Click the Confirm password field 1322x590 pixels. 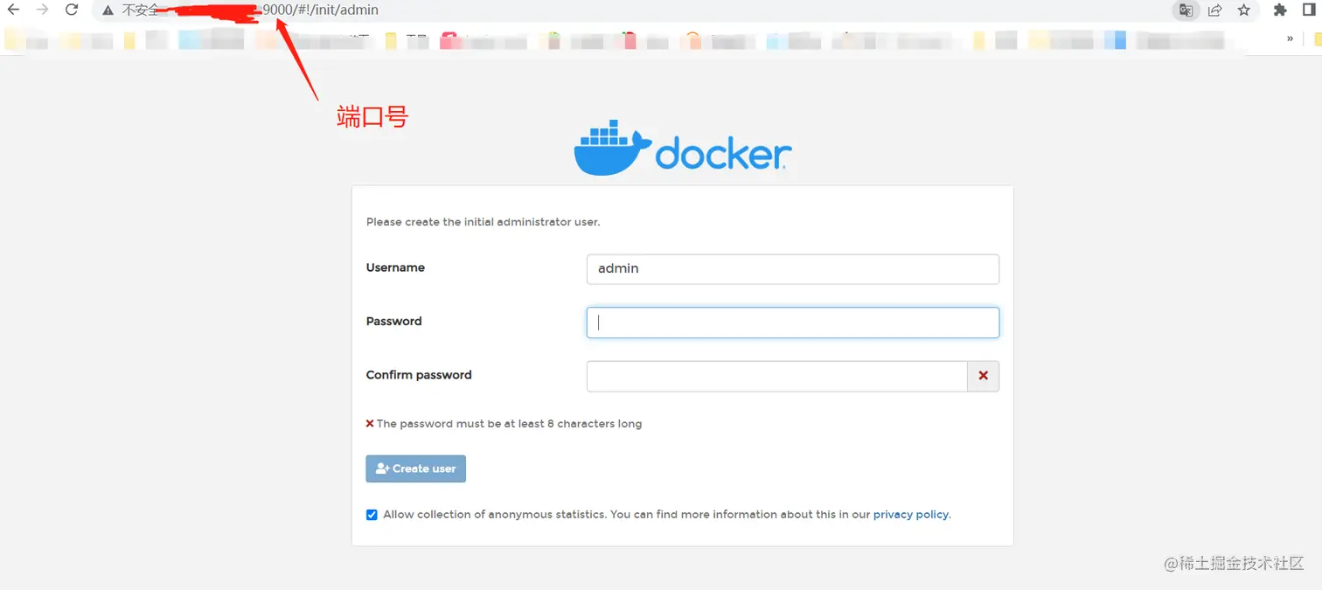776,376
